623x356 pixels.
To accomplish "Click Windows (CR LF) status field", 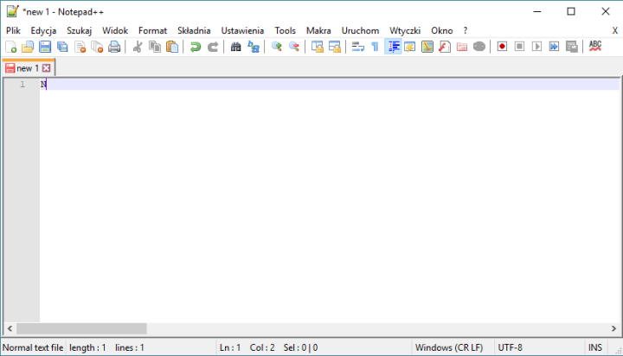I will click(449, 347).
